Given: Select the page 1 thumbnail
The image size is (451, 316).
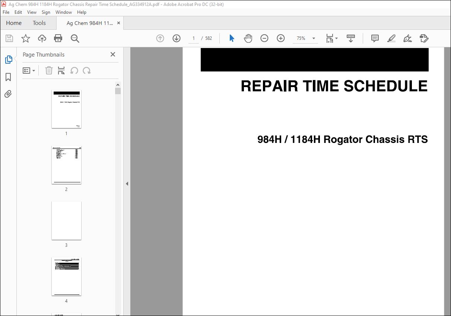Looking at the screenshot, I should (x=66, y=109).
